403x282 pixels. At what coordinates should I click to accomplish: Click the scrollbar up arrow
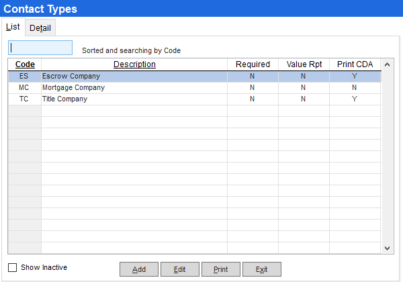(x=387, y=65)
